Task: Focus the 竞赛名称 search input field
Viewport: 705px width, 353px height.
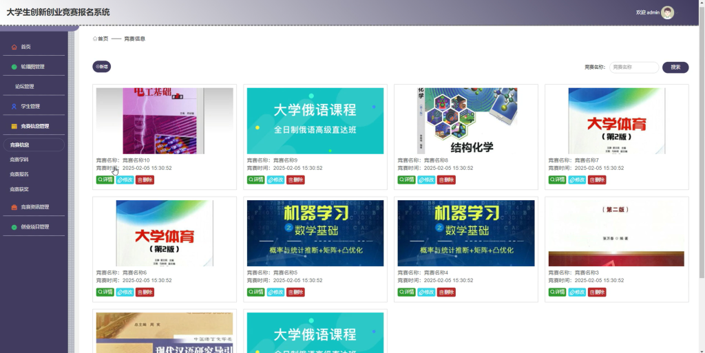Action: [634, 67]
